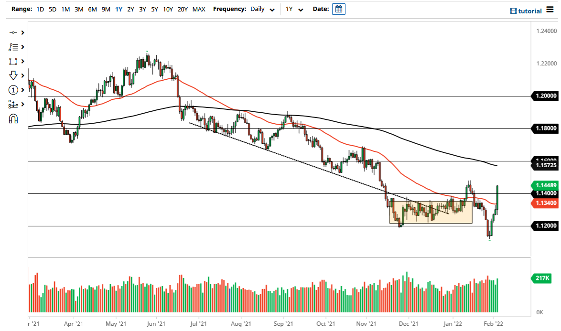This screenshot has height=331, width=561.
Task: Pick the numbered annotation tool
Action: pos(13,90)
